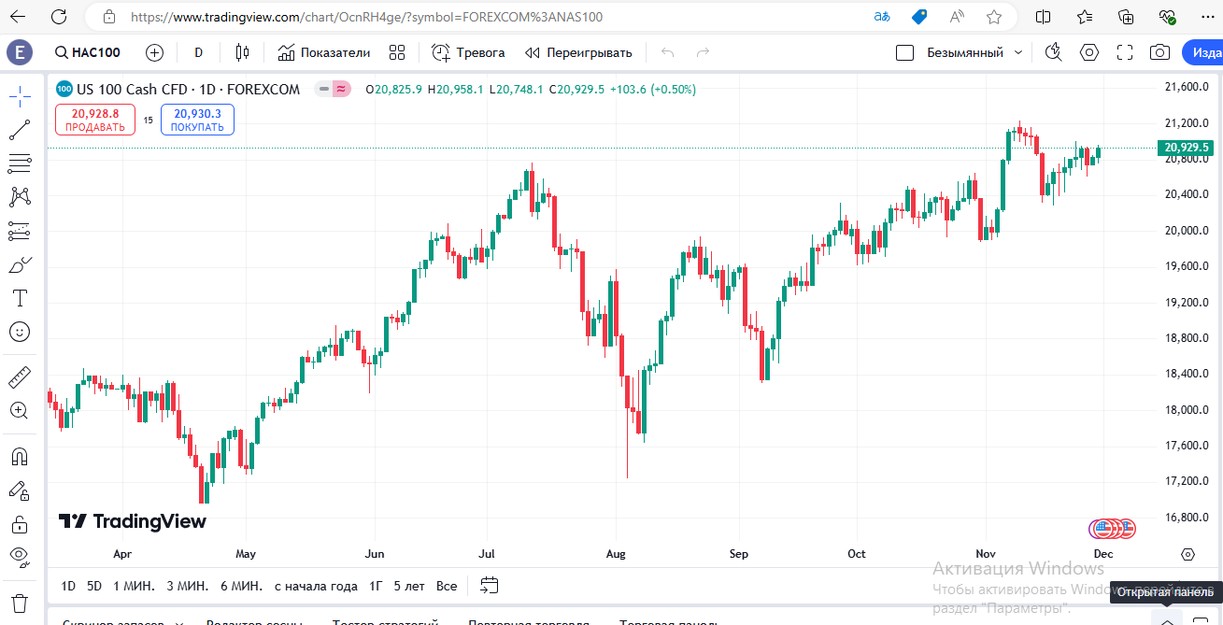Viewport: 1223px width, 625px height.
Task: Open the browser split screen icon
Action: [1043, 17]
